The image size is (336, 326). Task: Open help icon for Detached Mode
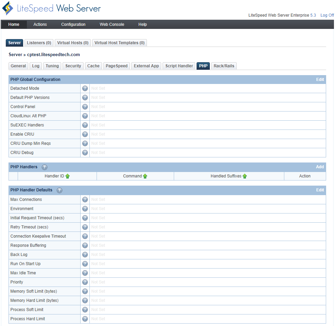(x=85, y=88)
